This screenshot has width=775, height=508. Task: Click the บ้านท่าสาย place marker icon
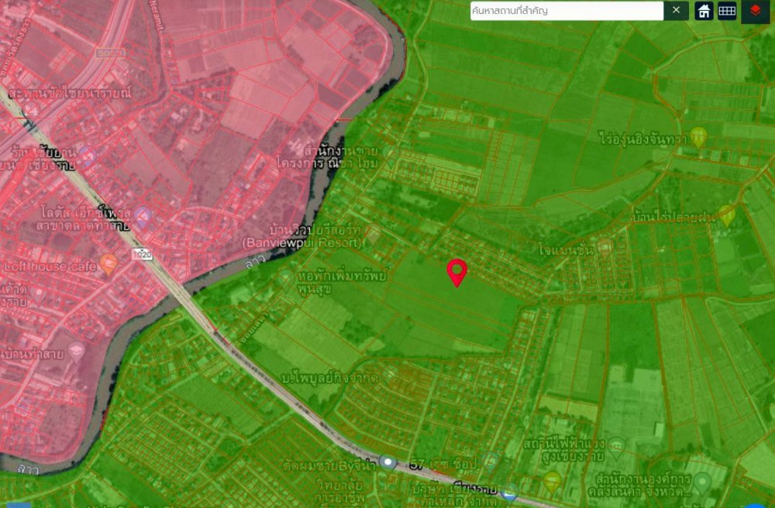click(76, 351)
